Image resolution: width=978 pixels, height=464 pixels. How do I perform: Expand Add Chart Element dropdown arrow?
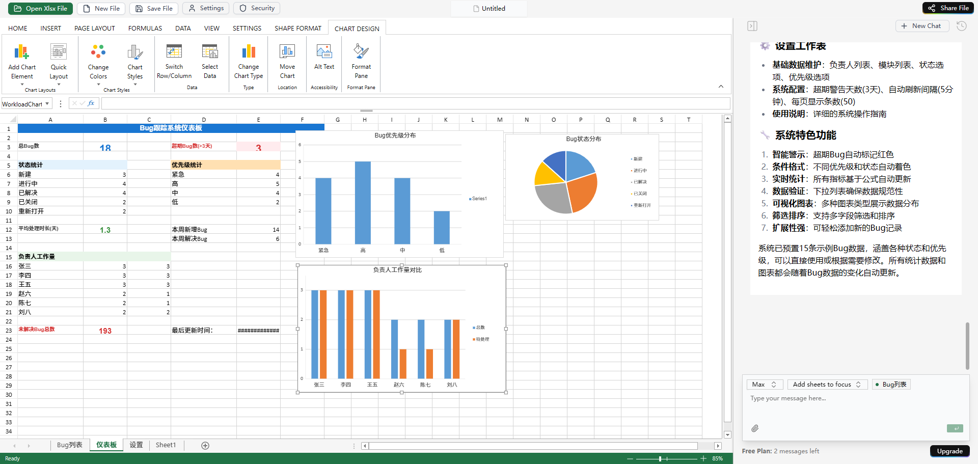click(x=22, y=85)
